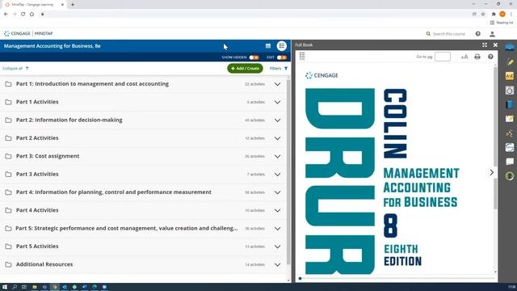
Task: Expand the Part 2 Activities chevron
Action: click(278, 138)
